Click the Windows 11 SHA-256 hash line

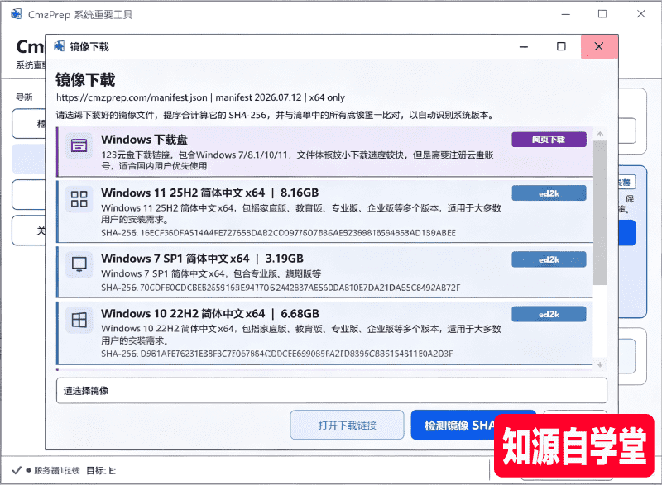coord(278,233)
